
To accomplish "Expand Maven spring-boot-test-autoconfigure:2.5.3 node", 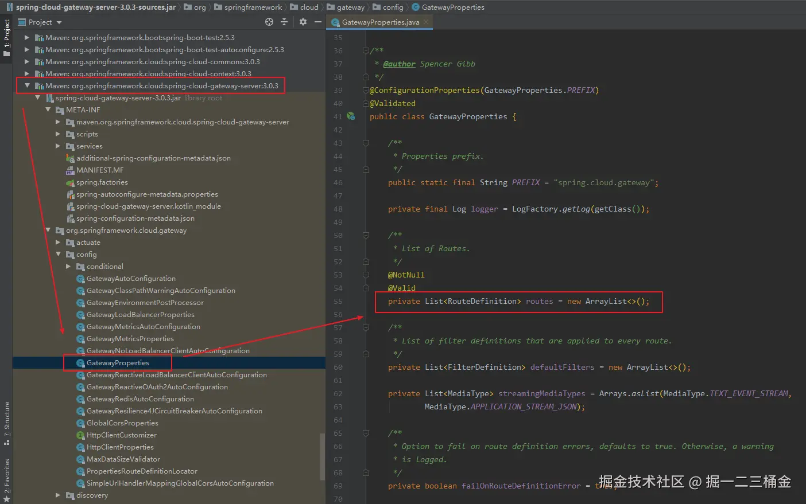I will [x=26, y=49].
